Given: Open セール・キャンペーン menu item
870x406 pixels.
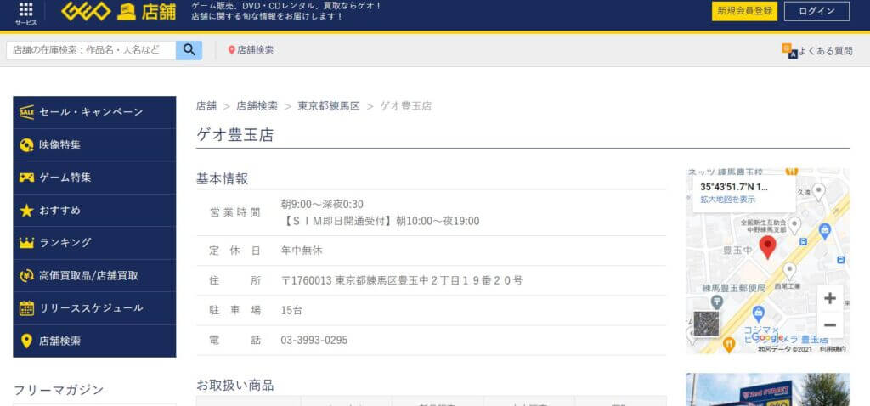Looking at the screenshot, I should tap(94, 112).
